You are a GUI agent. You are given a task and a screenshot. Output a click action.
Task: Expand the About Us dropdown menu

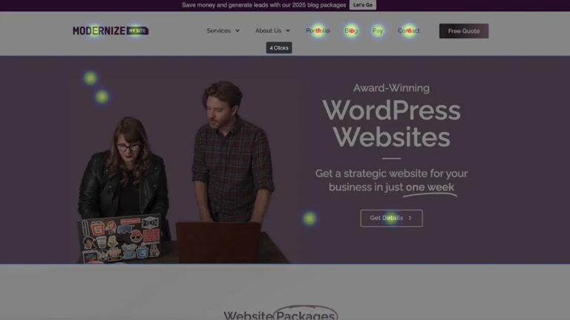[x=268, y=30]
